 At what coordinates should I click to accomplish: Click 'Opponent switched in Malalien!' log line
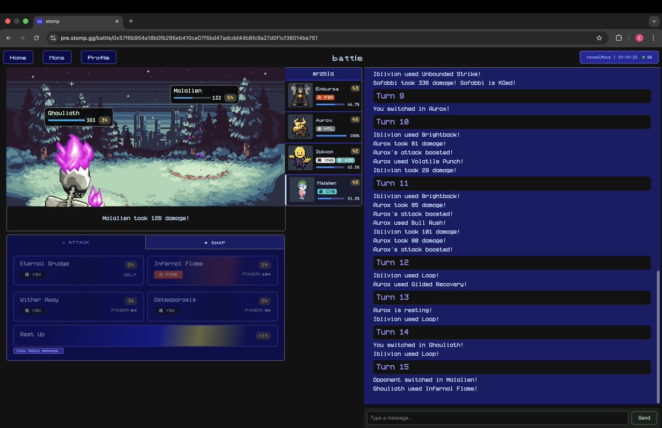coord(425,380)
